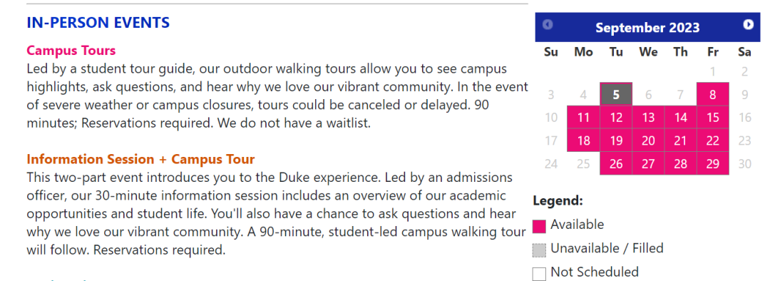Image resolution: width=770 pixels, height=281 pixels.
Task: Click the pink Available legend swatch
Action: pos(539,226)
